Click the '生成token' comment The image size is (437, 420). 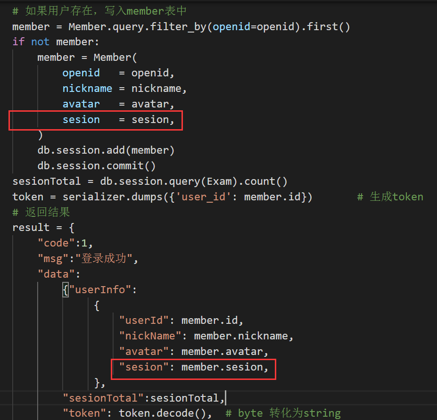click(390, 197)
